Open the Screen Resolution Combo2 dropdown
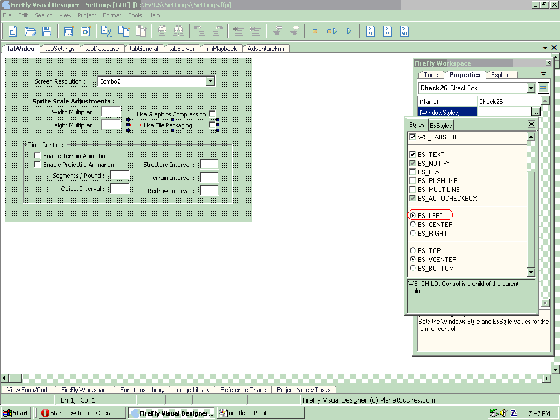The width and height of the screenshot is (560, 420). point(211,81)
